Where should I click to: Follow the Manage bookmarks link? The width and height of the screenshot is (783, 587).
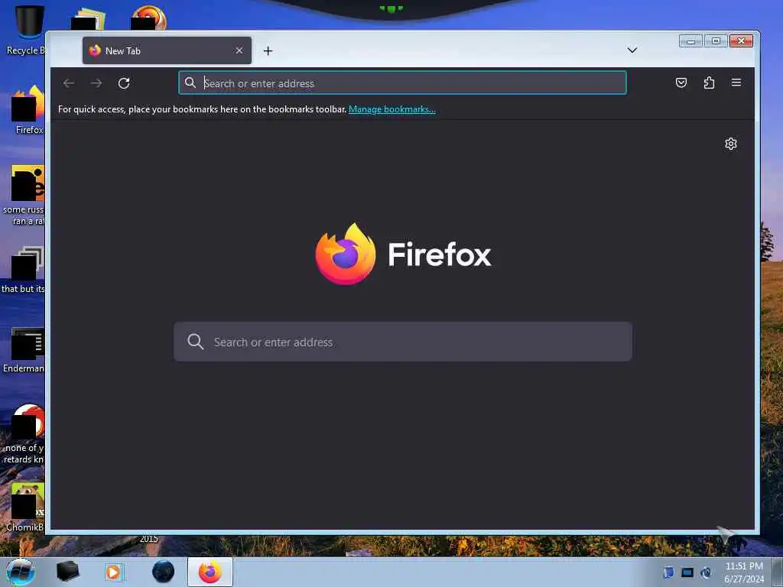[x=392, y=109]
